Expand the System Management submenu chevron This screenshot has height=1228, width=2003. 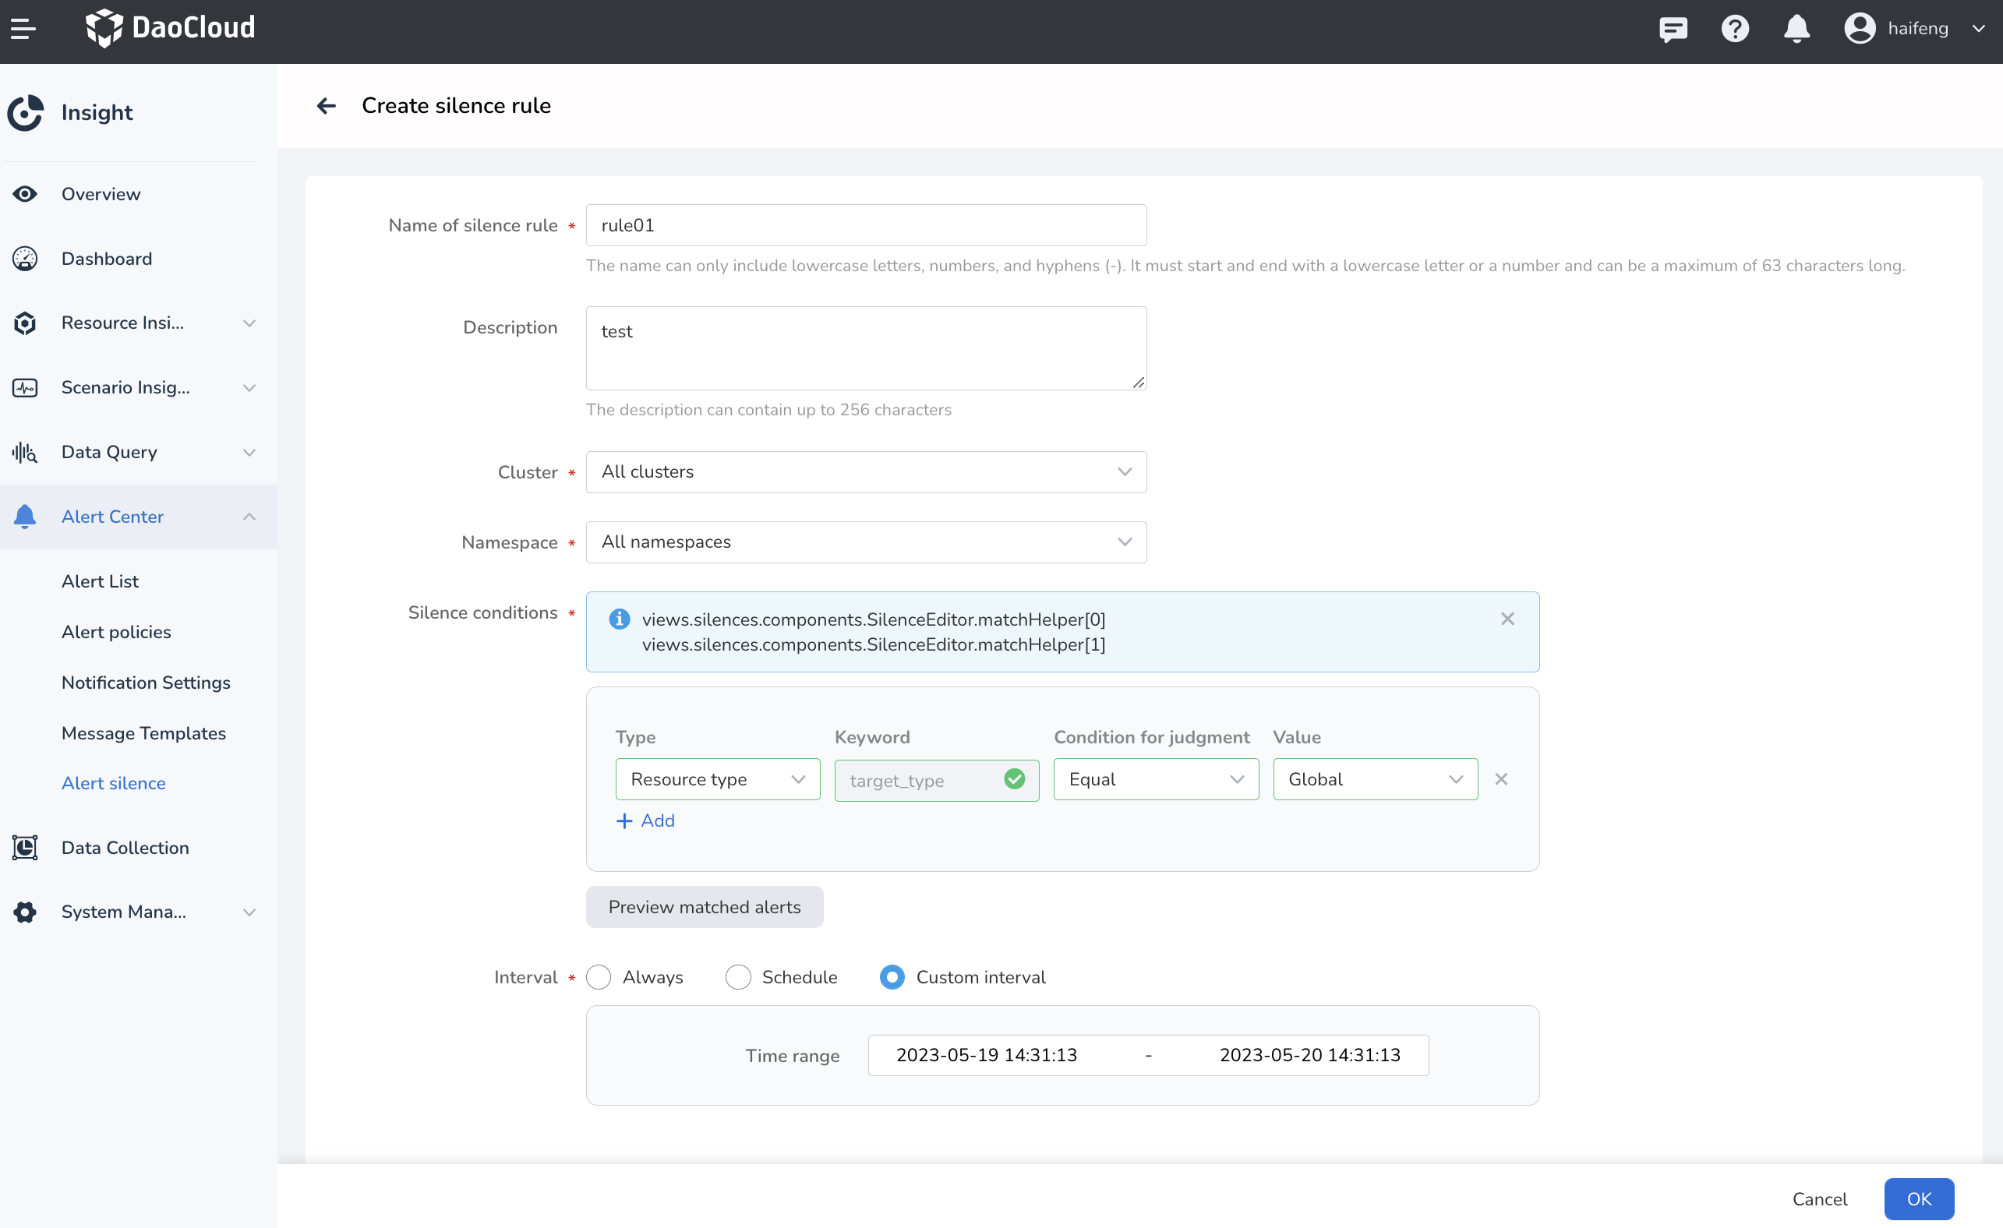click(x=249, y=912)
